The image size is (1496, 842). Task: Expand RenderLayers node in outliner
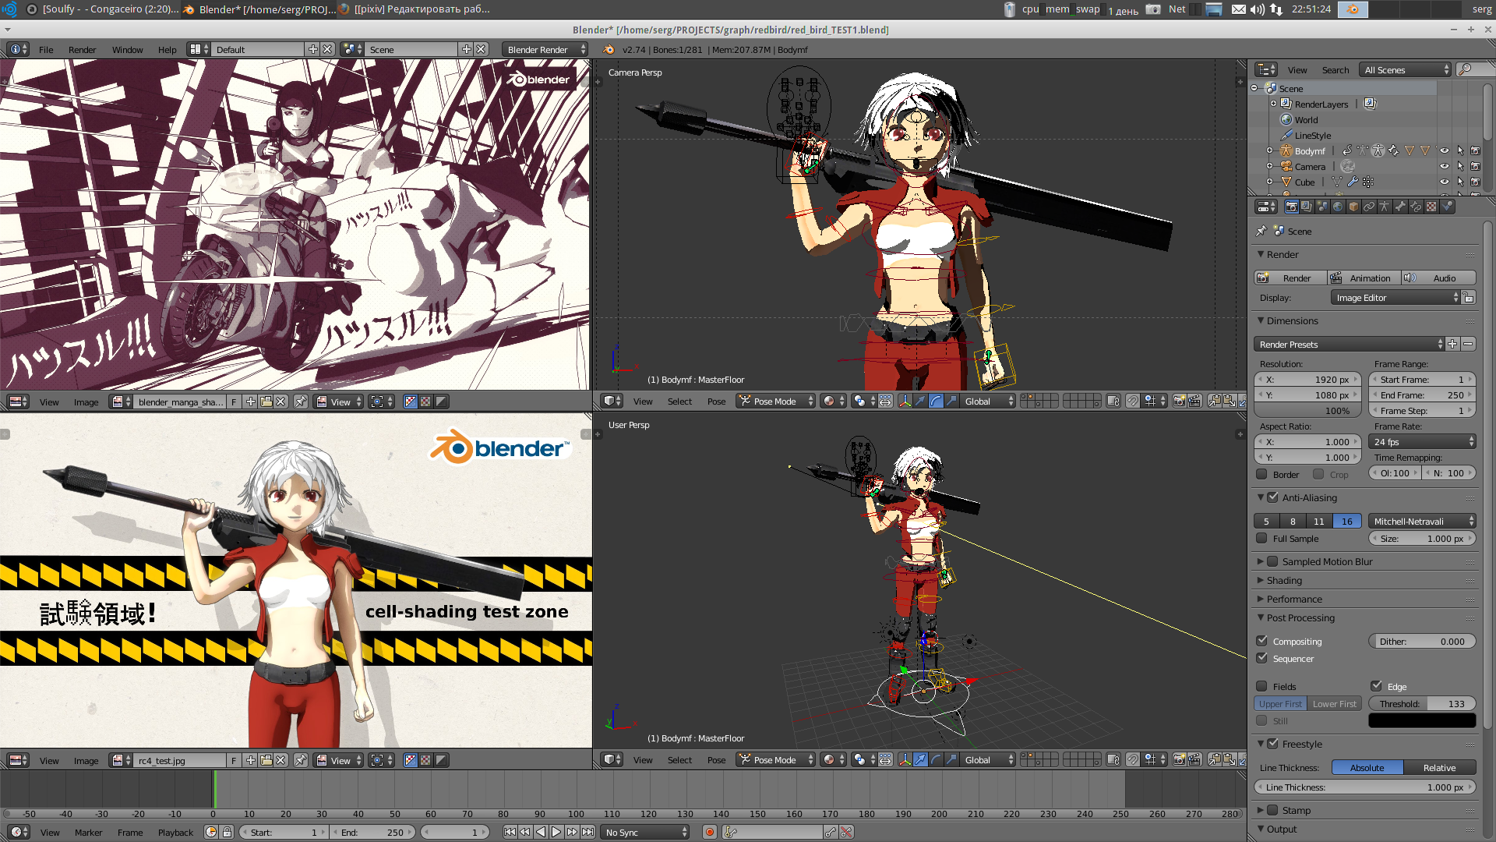pyautogui.click(x=1274, y=104)
